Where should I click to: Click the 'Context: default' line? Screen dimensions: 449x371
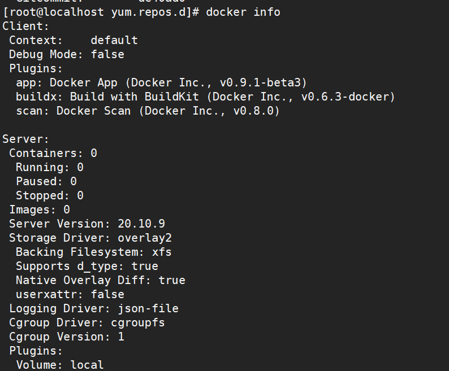tap(74, 40)
